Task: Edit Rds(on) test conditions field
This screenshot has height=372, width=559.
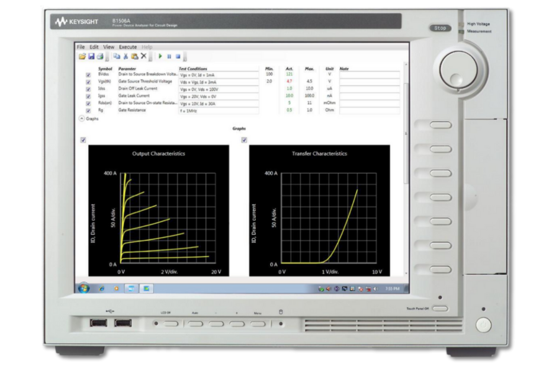Action: coord(219,104)
